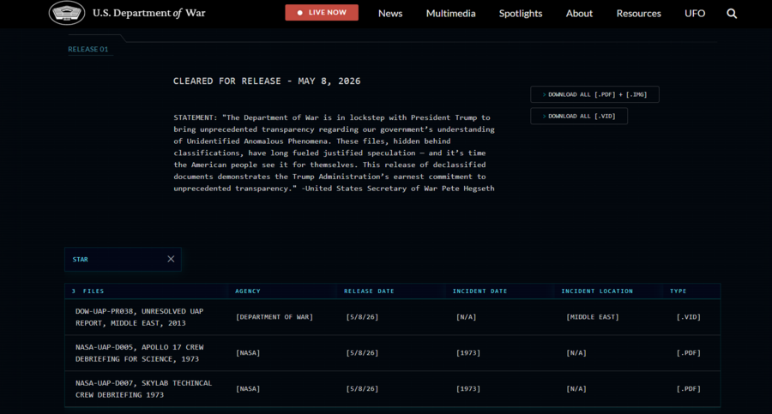Click the 3 FILES column header
The height and width of the screenshot is (414, 772).
click(87, 291)
